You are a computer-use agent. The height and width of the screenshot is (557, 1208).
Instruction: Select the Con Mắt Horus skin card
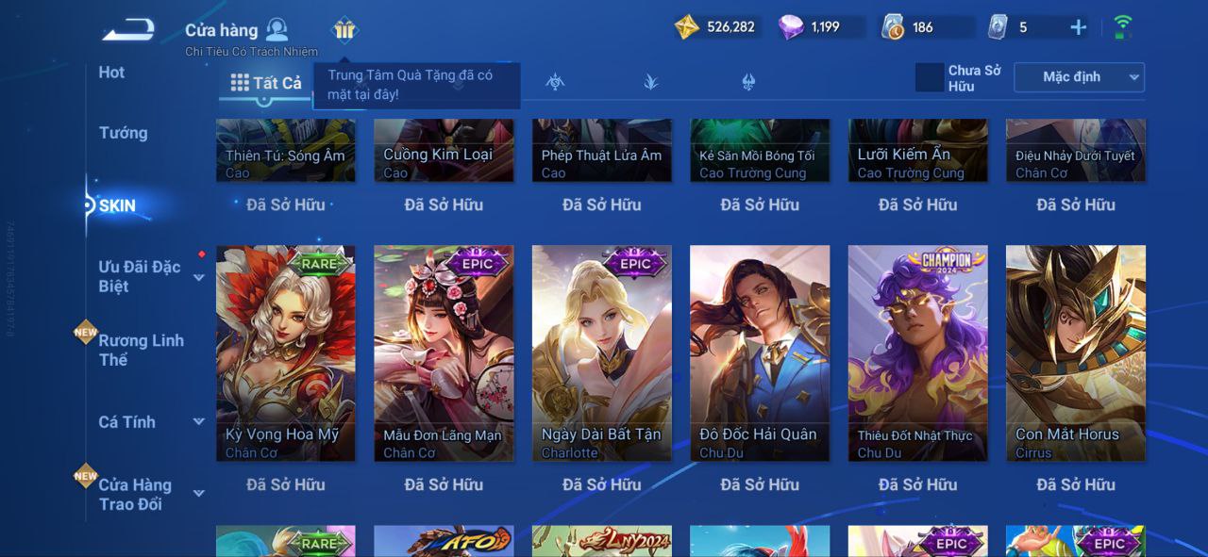[x=1076, y=353]
